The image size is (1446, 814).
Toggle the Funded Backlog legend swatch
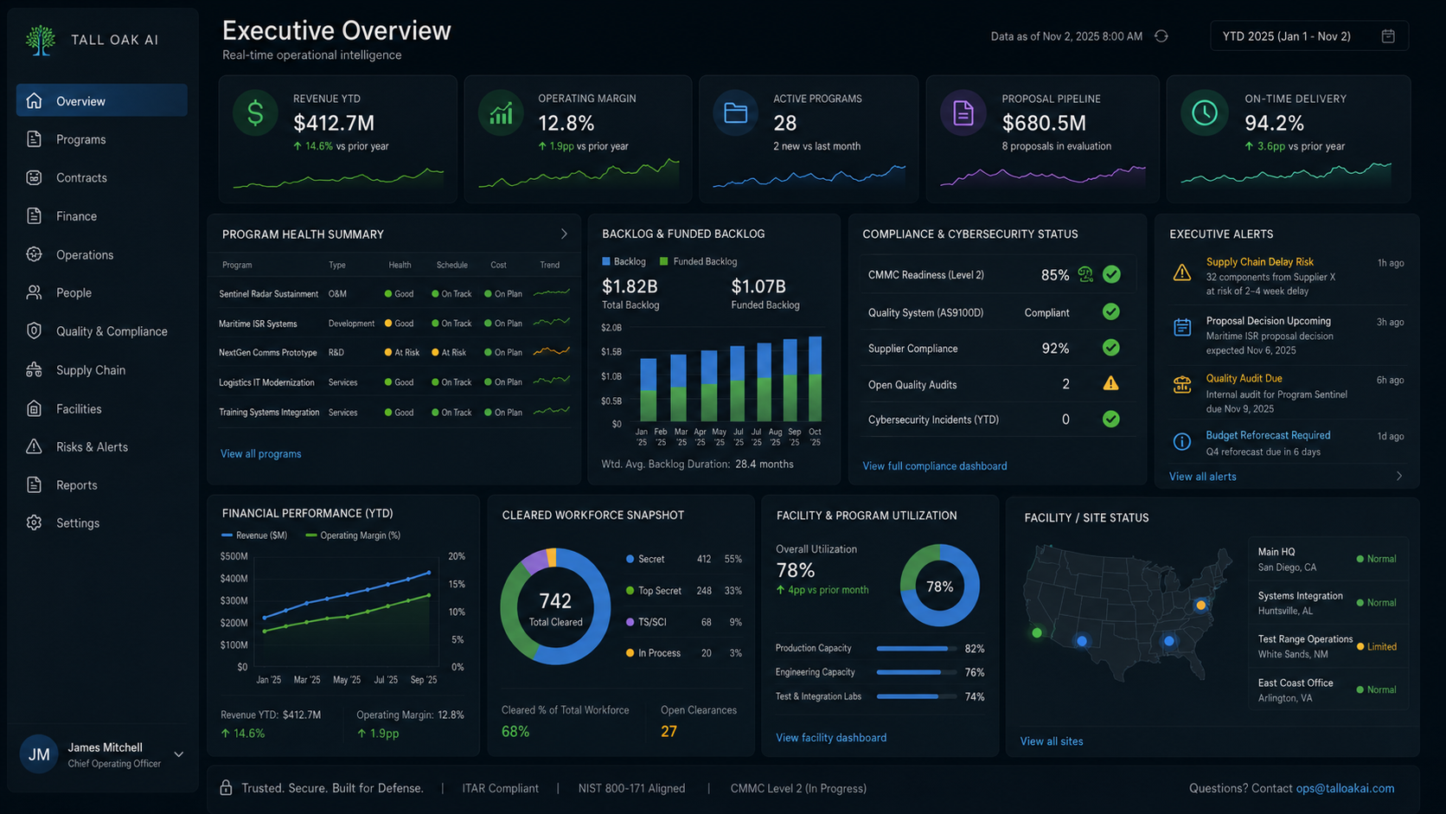(x=664, y=261)
